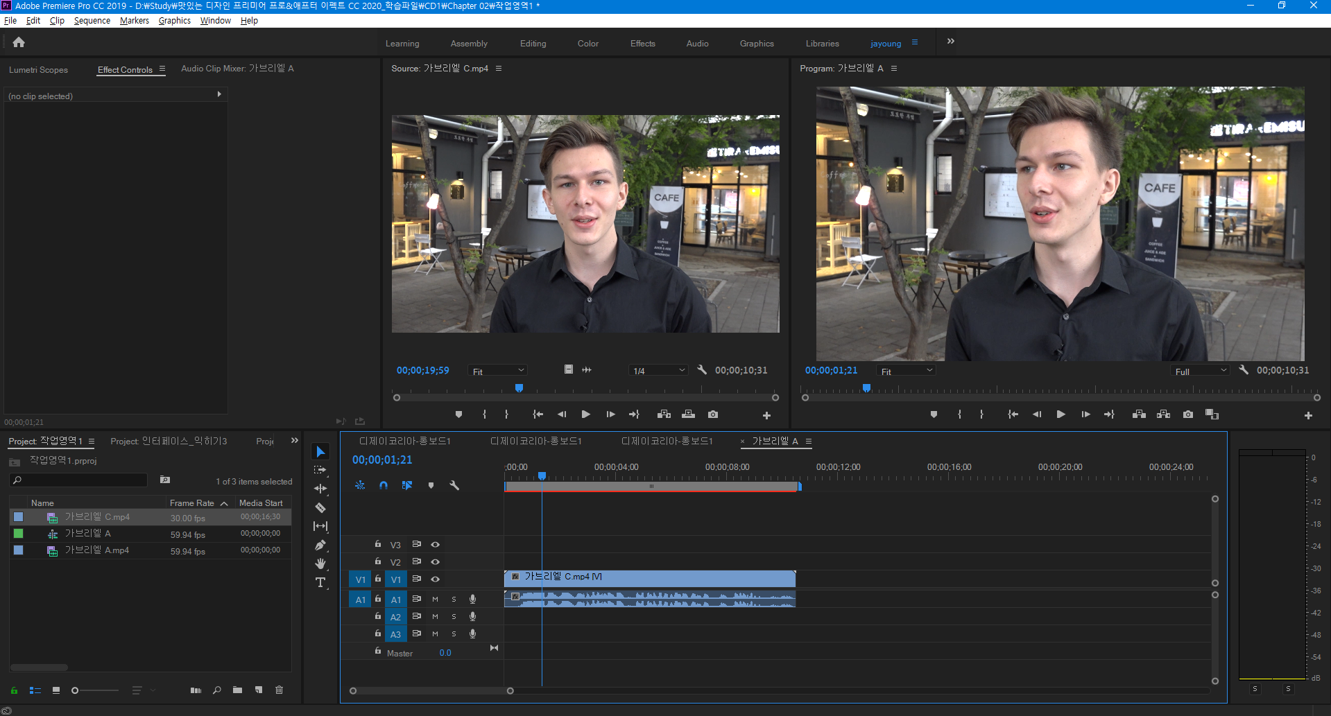
Task: Expand the workspace overflow chevron
Action: click(951, 42)
